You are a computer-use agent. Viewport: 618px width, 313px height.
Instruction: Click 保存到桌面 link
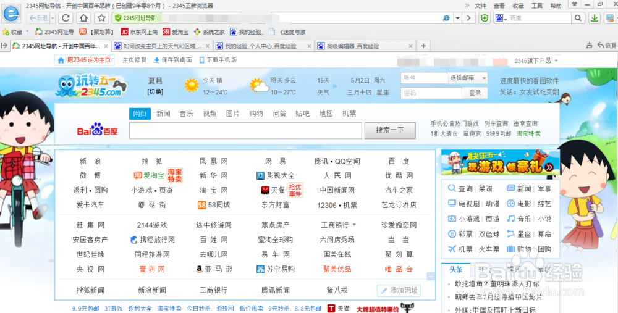click(172, 61)
